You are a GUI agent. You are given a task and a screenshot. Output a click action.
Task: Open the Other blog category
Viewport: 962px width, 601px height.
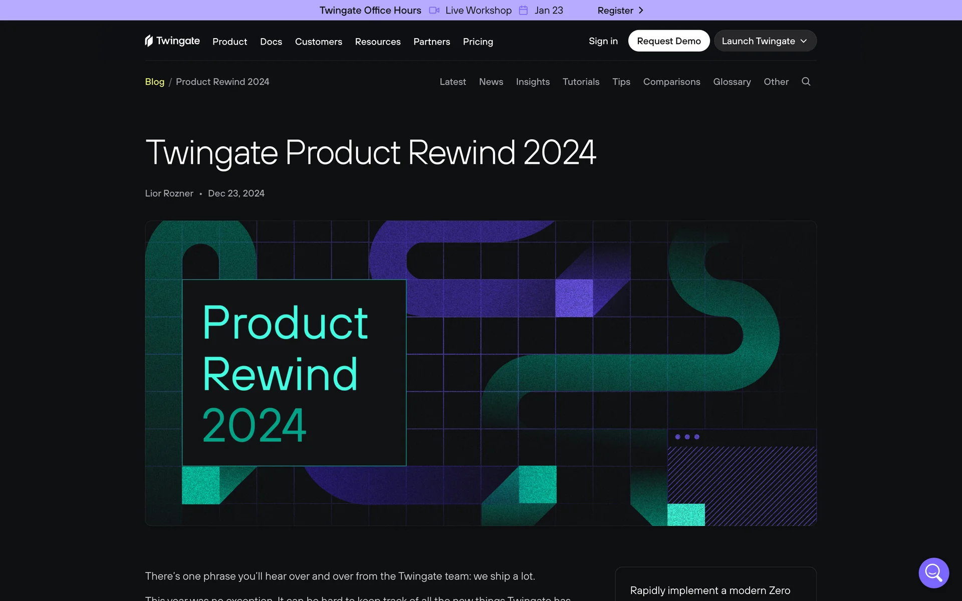click(x=776, y=82)
